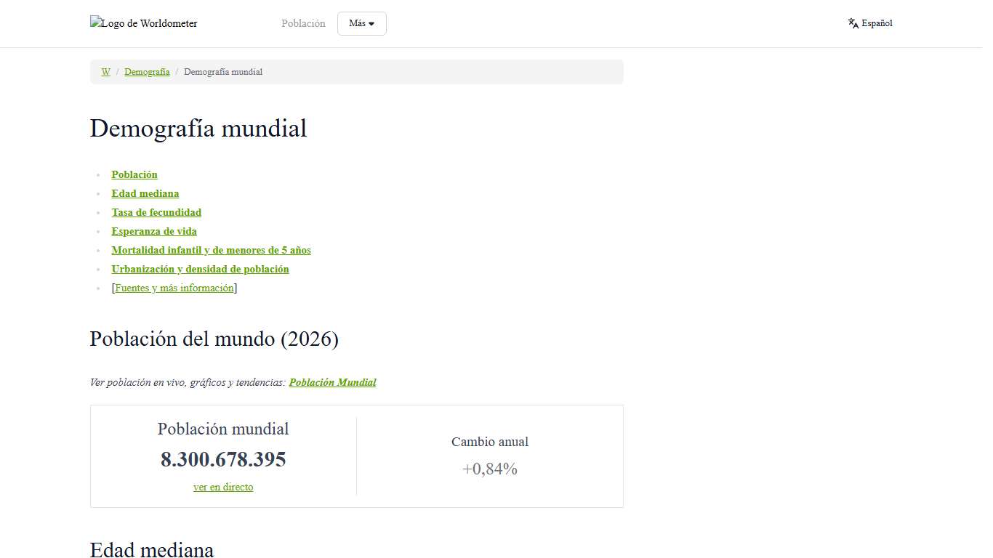
Task: Click the Demografía mundial page title
Action: [198, 129]
